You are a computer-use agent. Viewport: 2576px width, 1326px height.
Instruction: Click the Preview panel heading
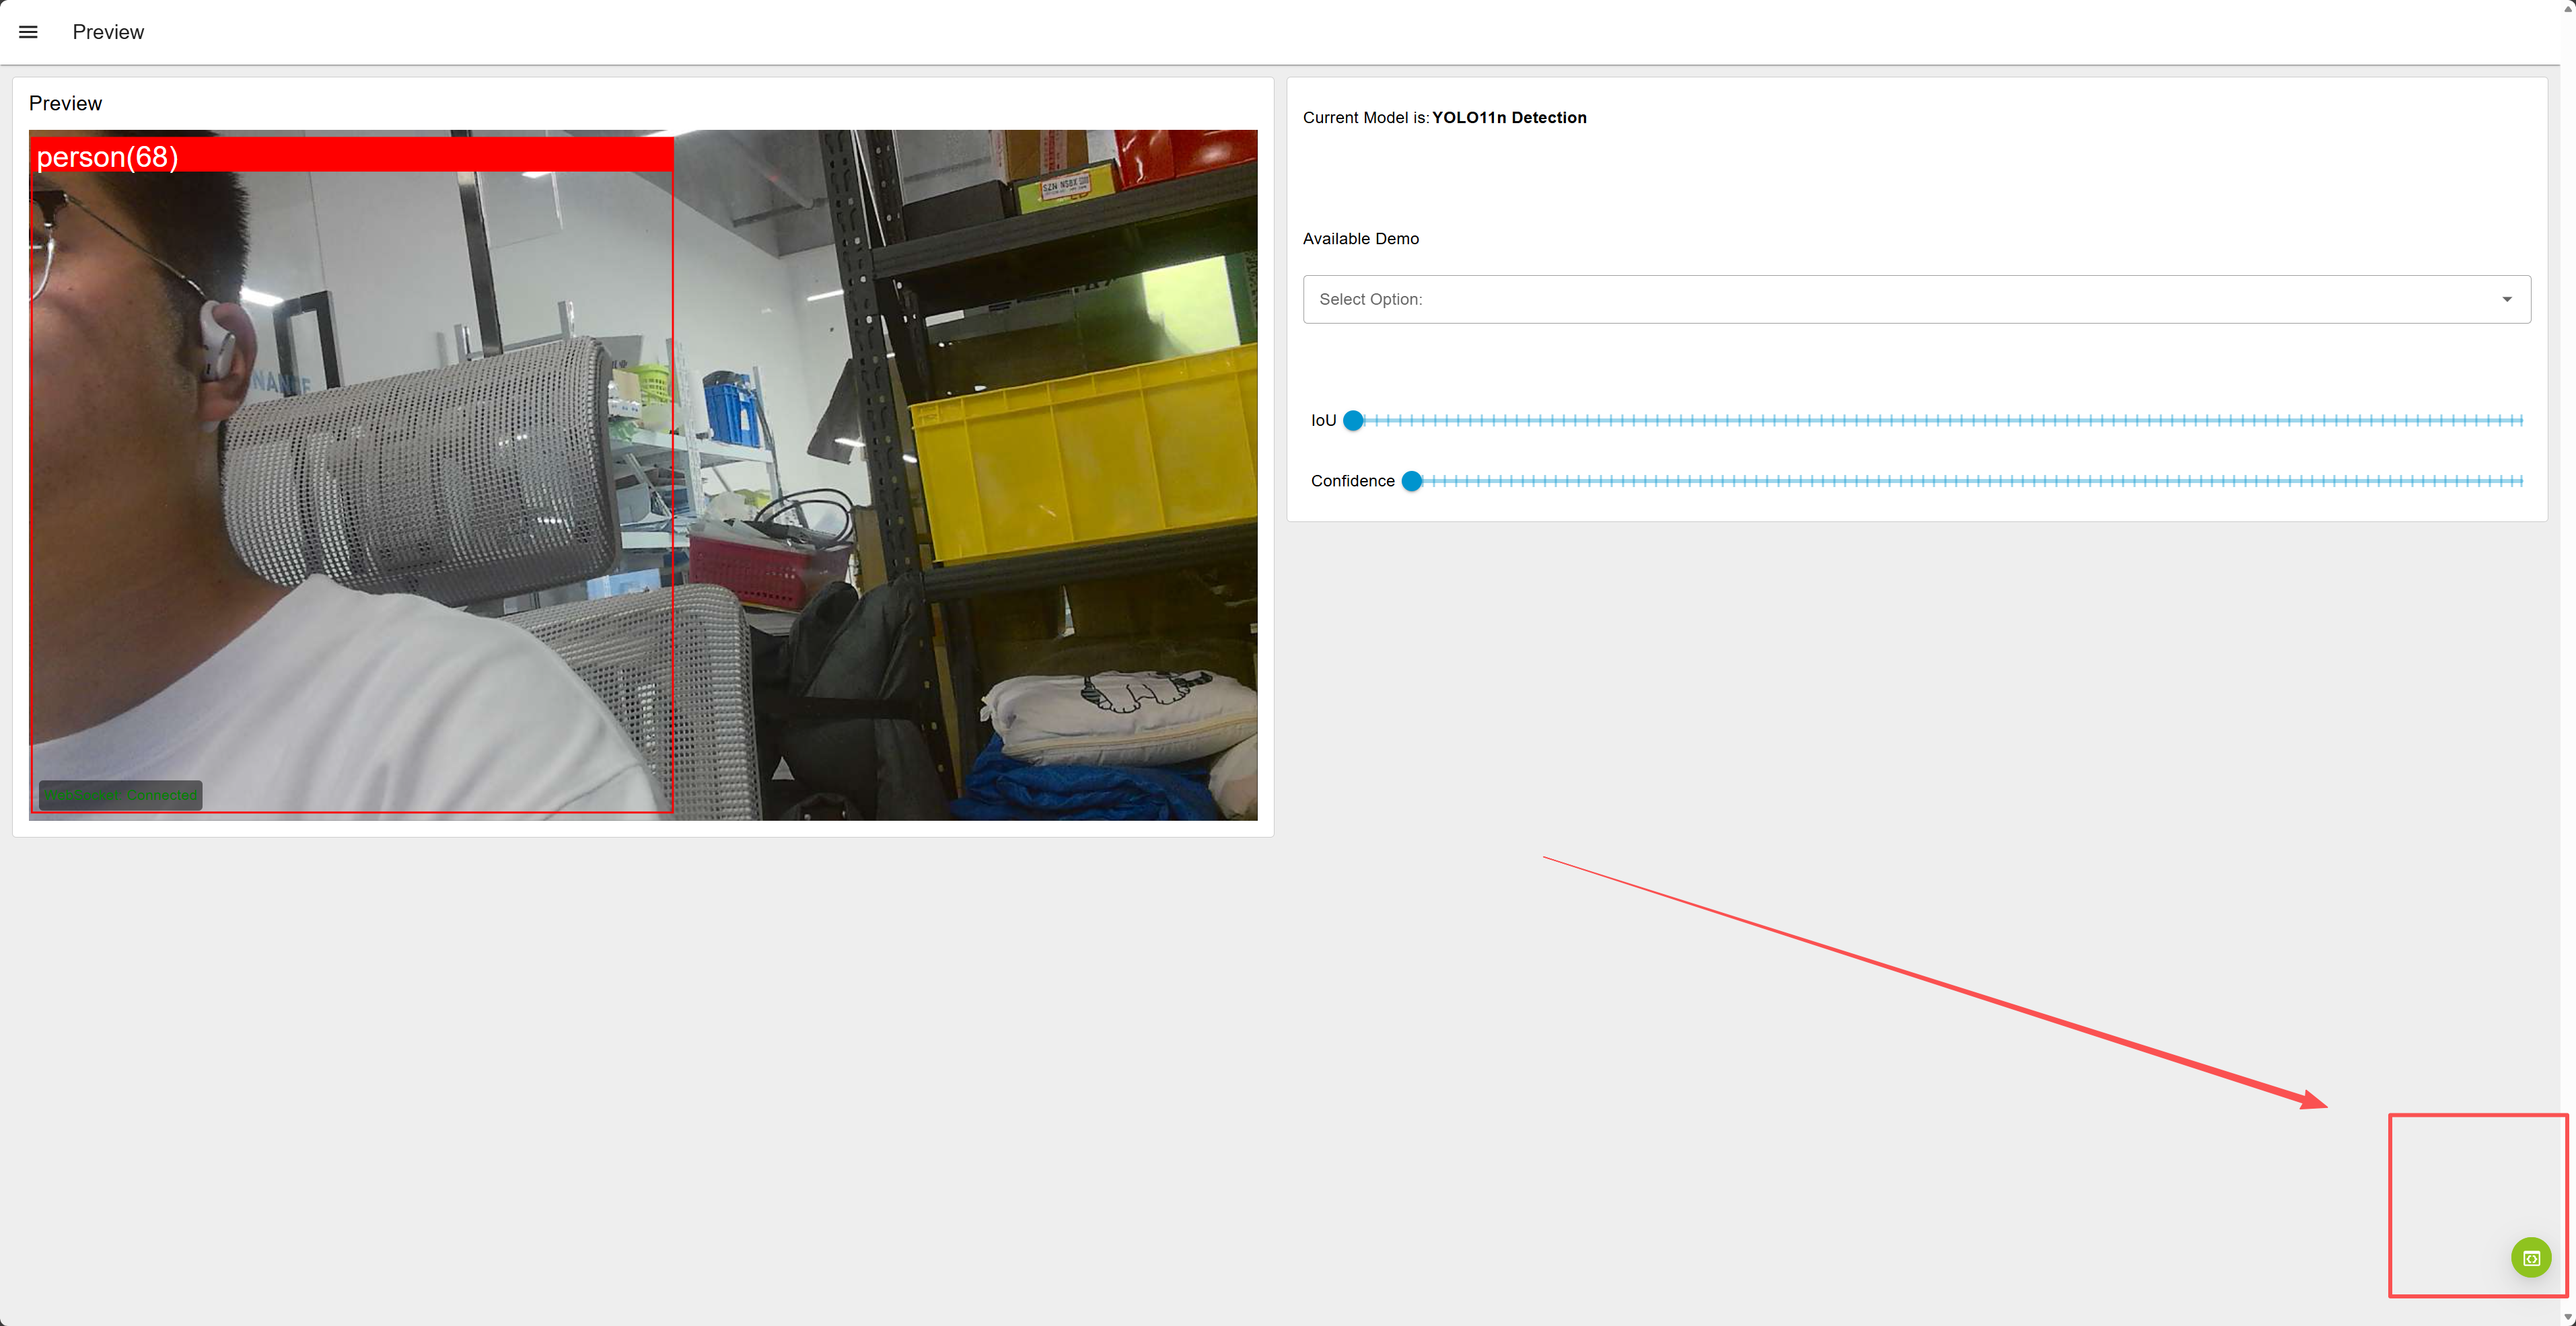pyautogui.click(x=65, y=103)
